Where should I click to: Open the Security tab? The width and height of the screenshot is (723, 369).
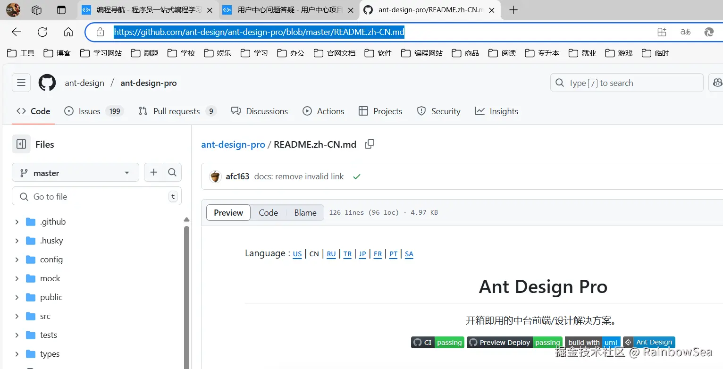pos(438,111)
